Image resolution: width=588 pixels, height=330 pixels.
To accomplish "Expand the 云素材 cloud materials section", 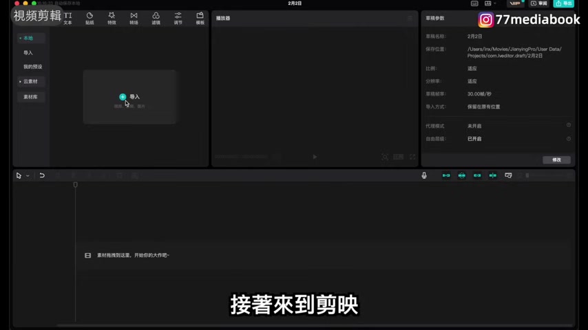I will click(x=31, y=81).
